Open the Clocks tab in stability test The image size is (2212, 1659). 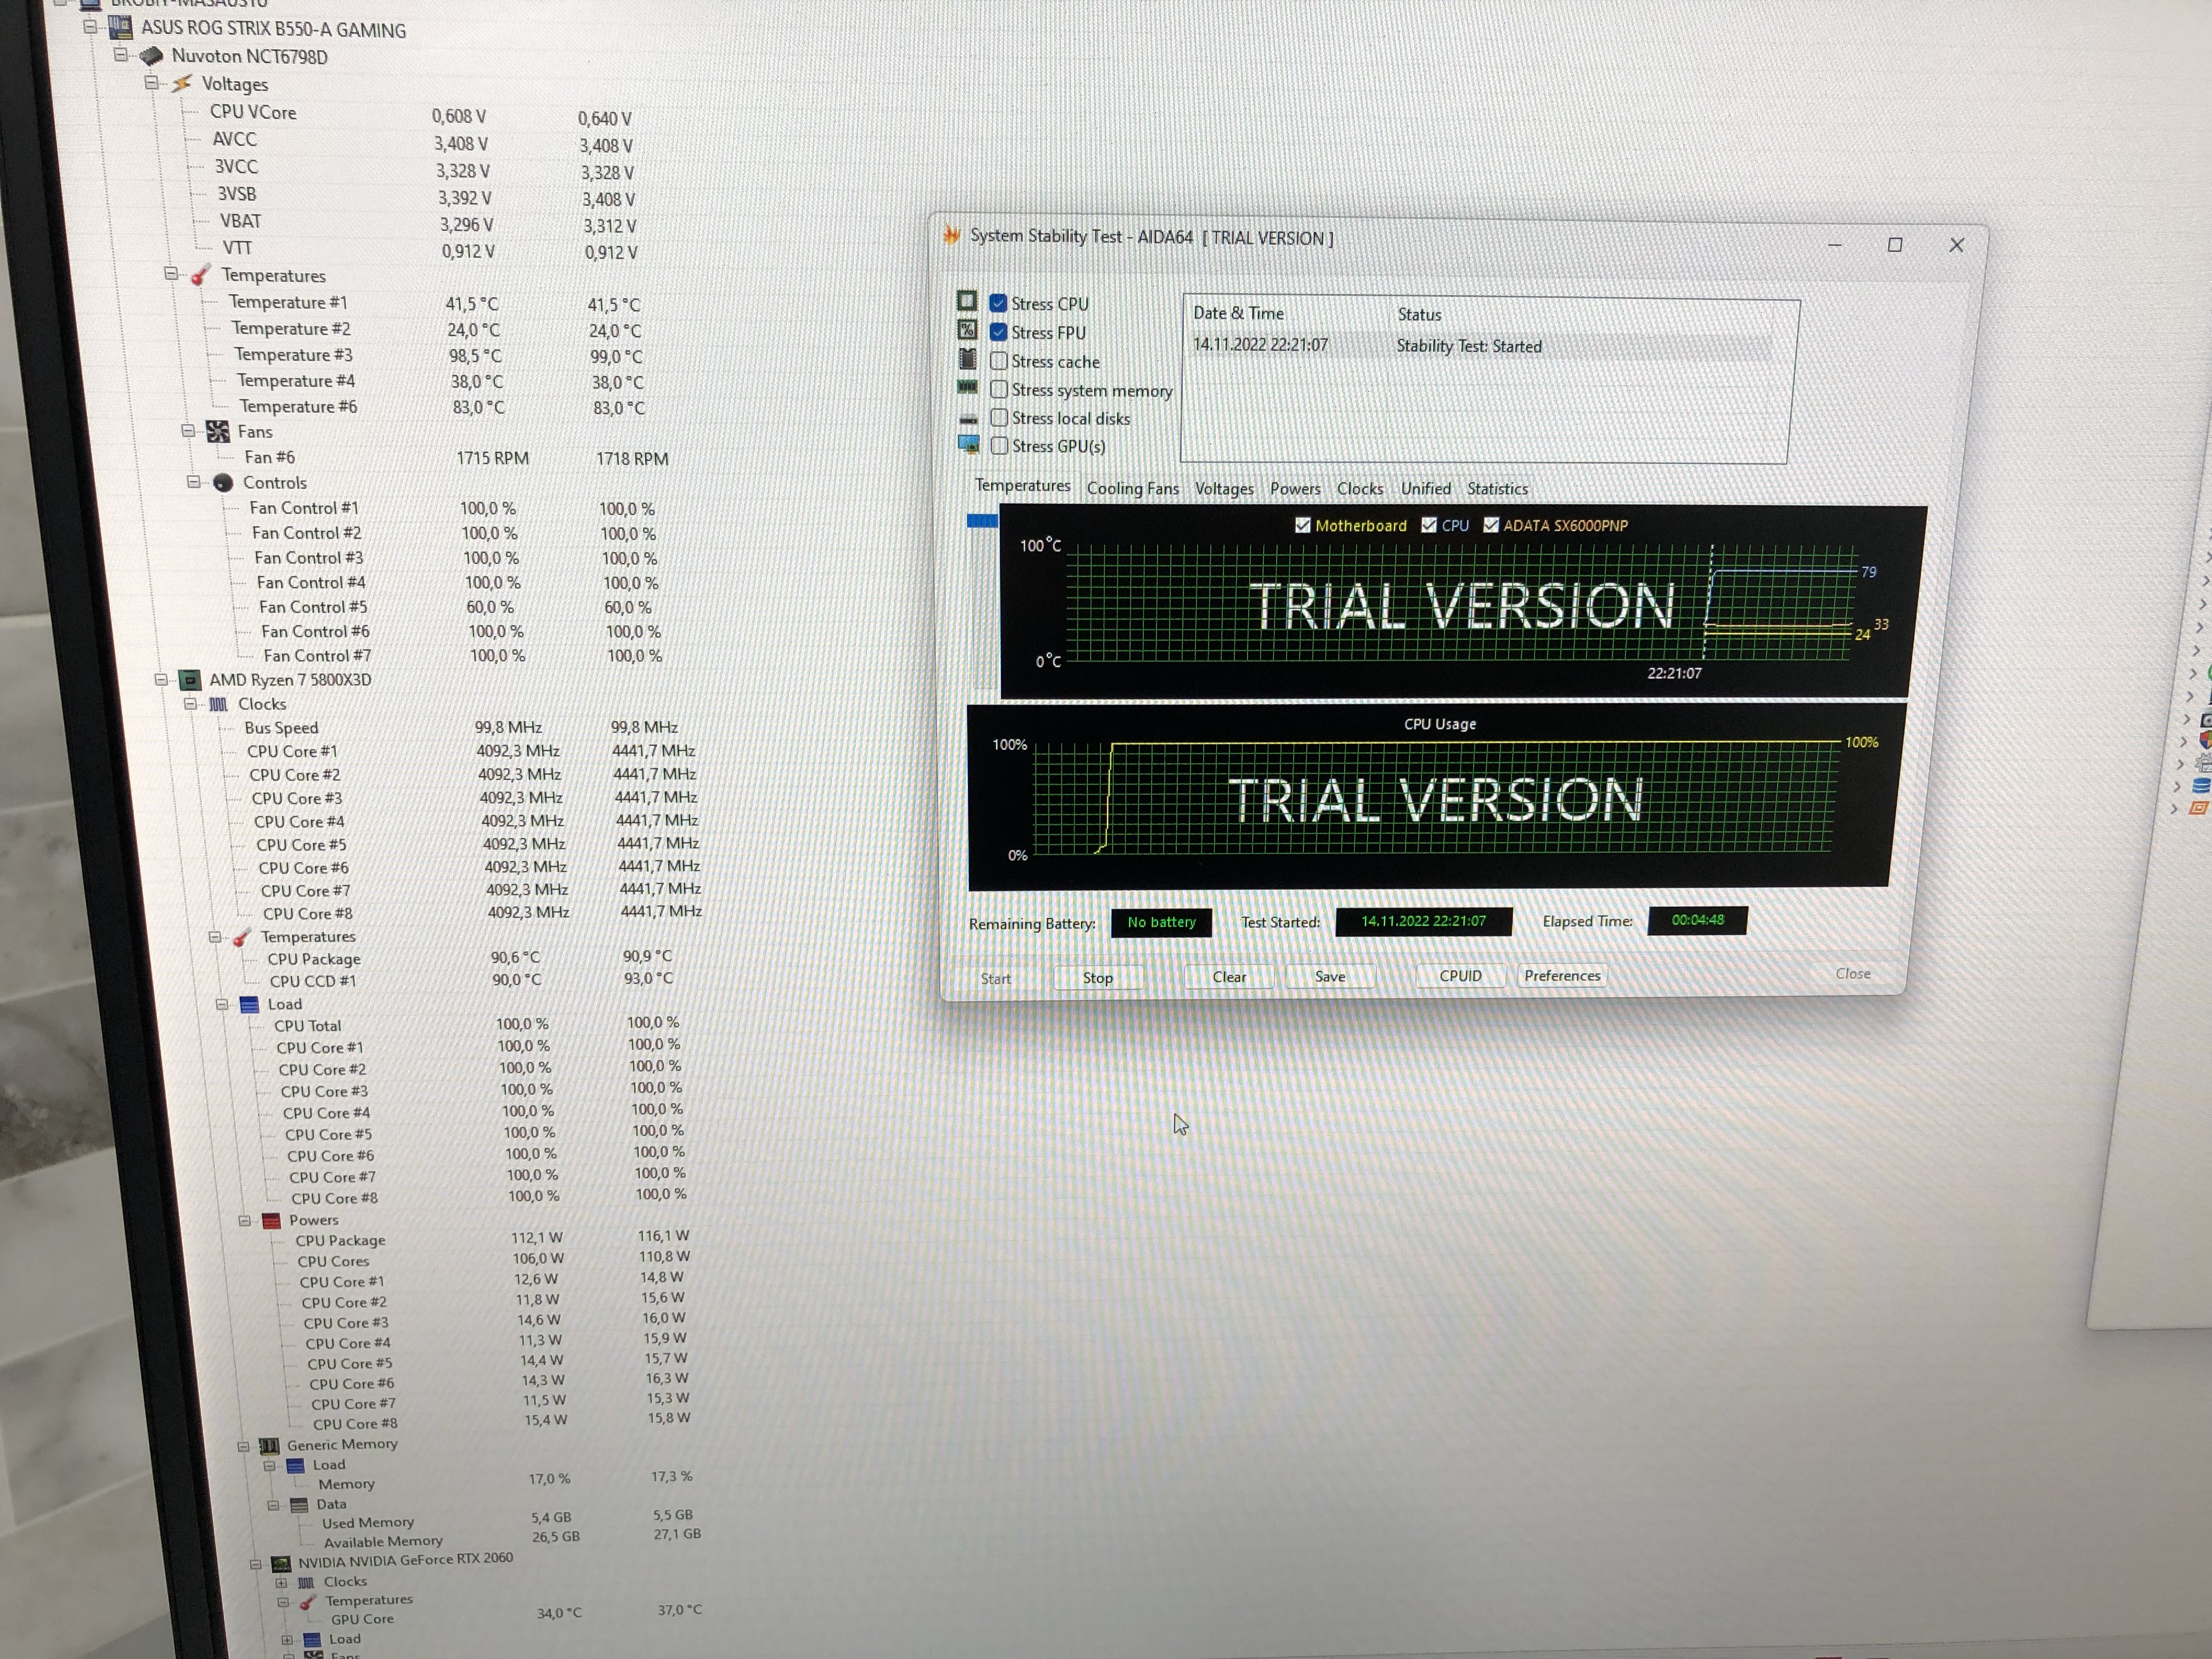pos(1360,488)
